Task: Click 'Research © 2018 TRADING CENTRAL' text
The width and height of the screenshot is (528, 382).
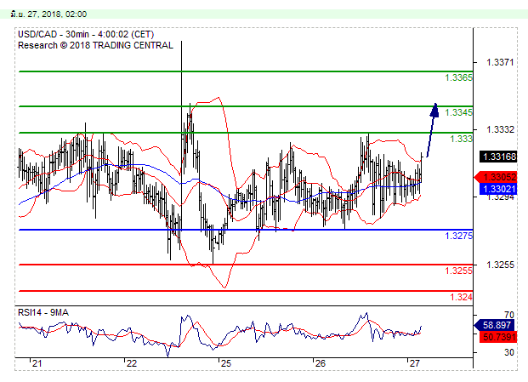Action: [95, 45]
